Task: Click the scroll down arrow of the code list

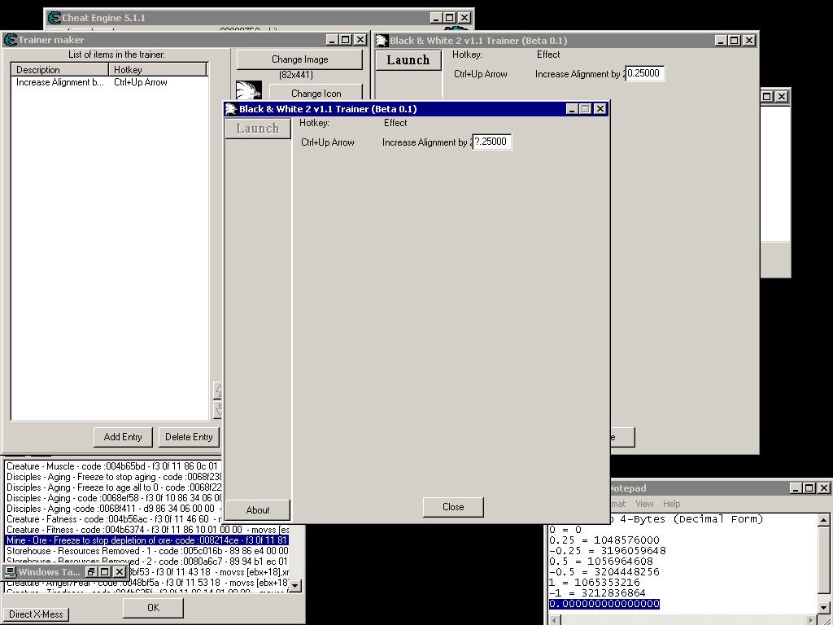Action: (x=295, y=585)
